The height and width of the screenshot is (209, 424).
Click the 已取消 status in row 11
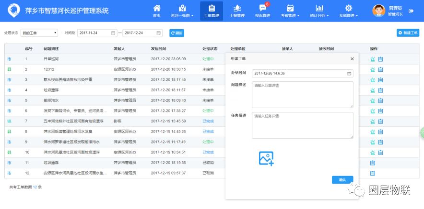click(208, 163)
